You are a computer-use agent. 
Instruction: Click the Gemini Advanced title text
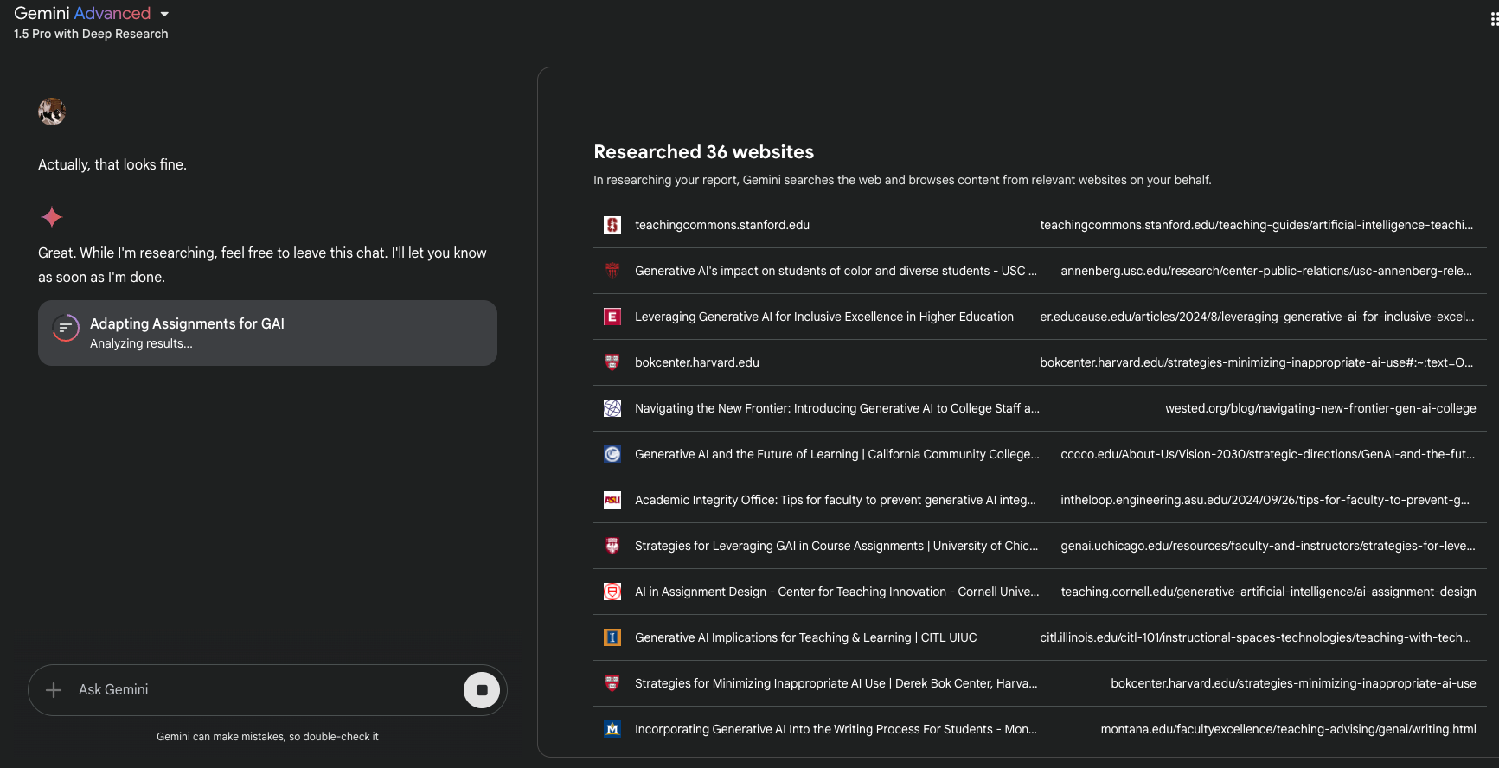tap(82, 13)
